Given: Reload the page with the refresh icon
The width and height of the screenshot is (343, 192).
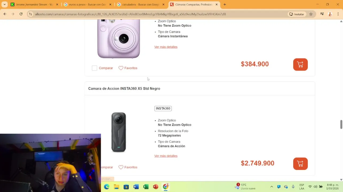Looking at the screenshot, I should [21, 14].
